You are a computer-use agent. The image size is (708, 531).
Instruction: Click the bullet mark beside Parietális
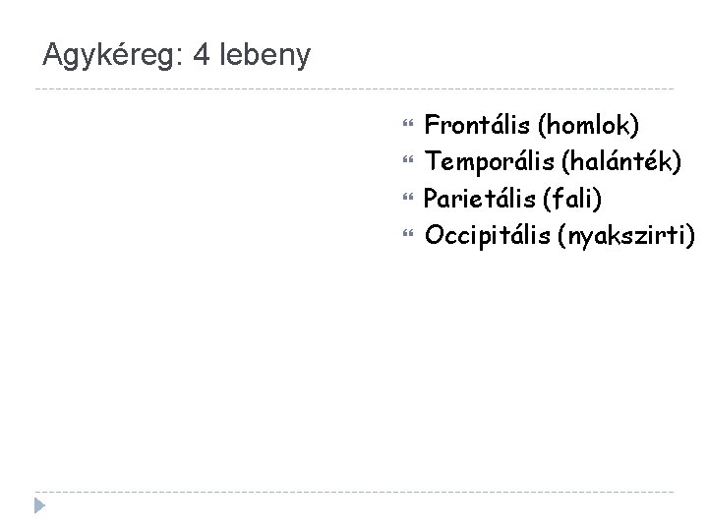(x=408, y=197)
